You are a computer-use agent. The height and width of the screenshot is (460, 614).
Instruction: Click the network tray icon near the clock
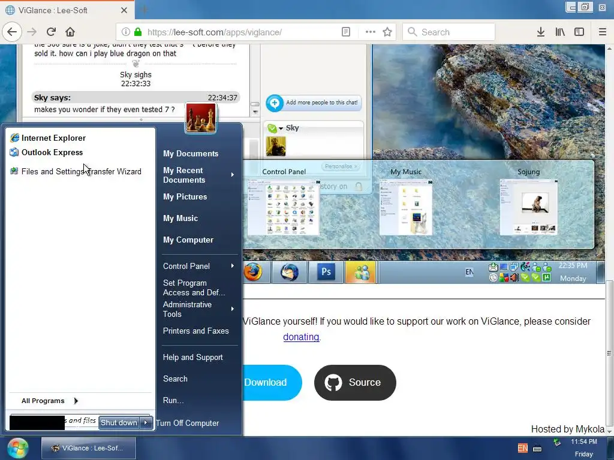pyautogui.click(x=557, y=443)
